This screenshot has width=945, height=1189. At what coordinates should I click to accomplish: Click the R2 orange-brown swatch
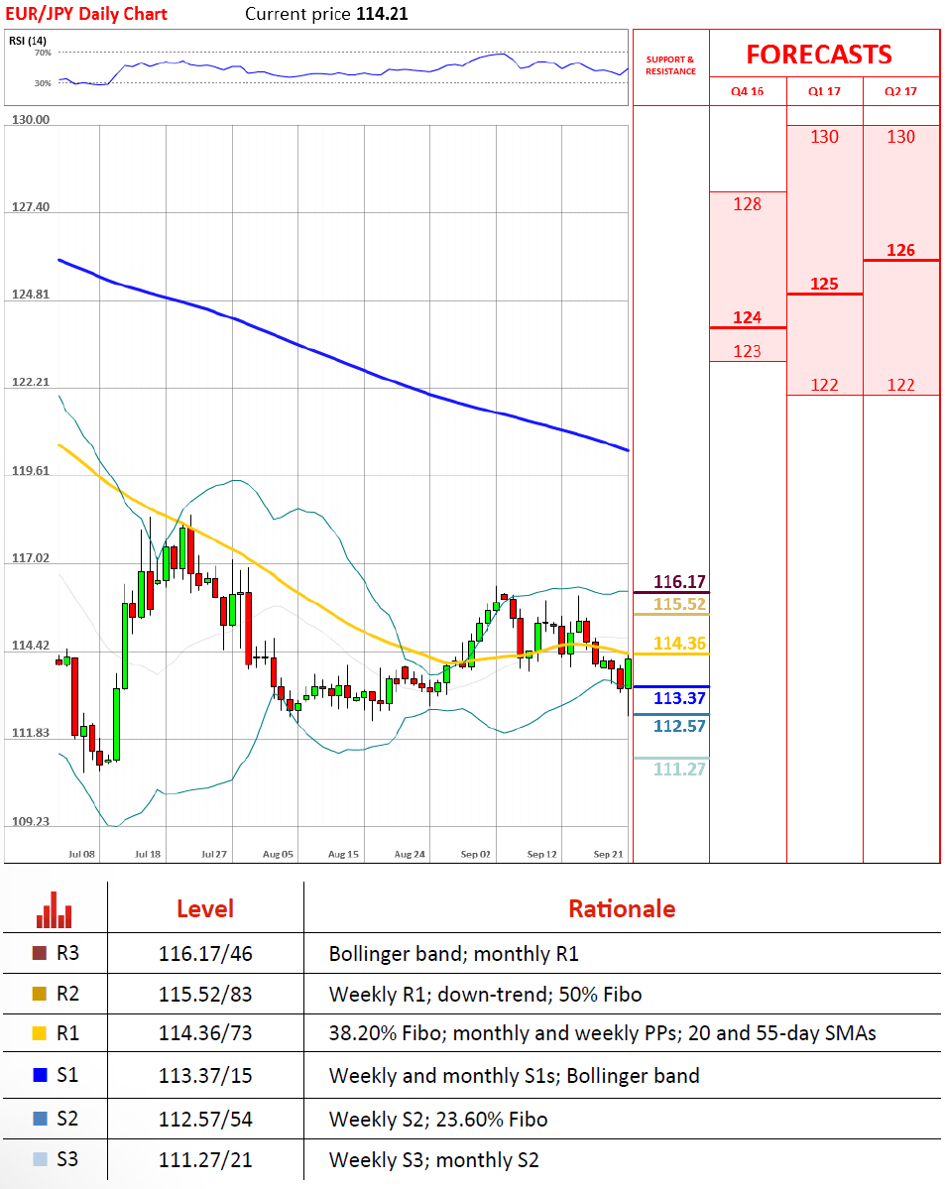click(x=40, y=994)
